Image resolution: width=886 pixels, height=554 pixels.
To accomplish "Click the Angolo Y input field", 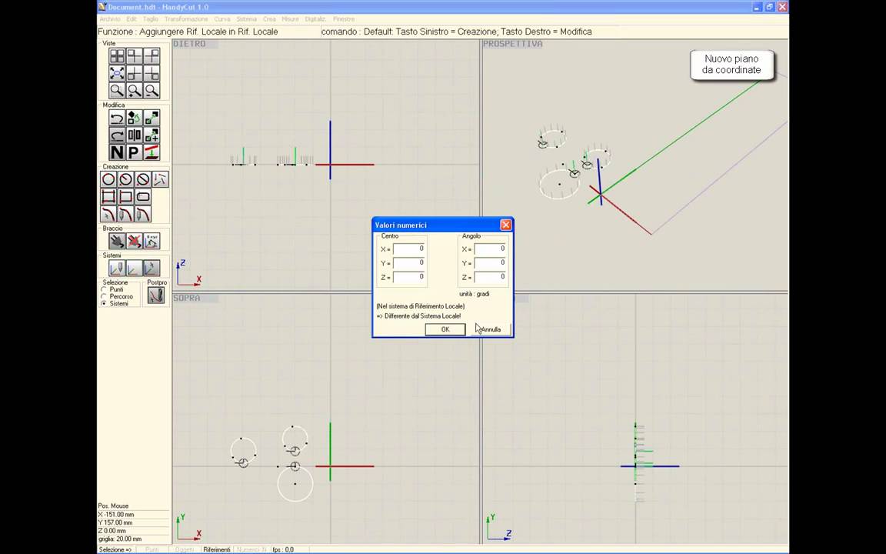I will pos(490,263).
